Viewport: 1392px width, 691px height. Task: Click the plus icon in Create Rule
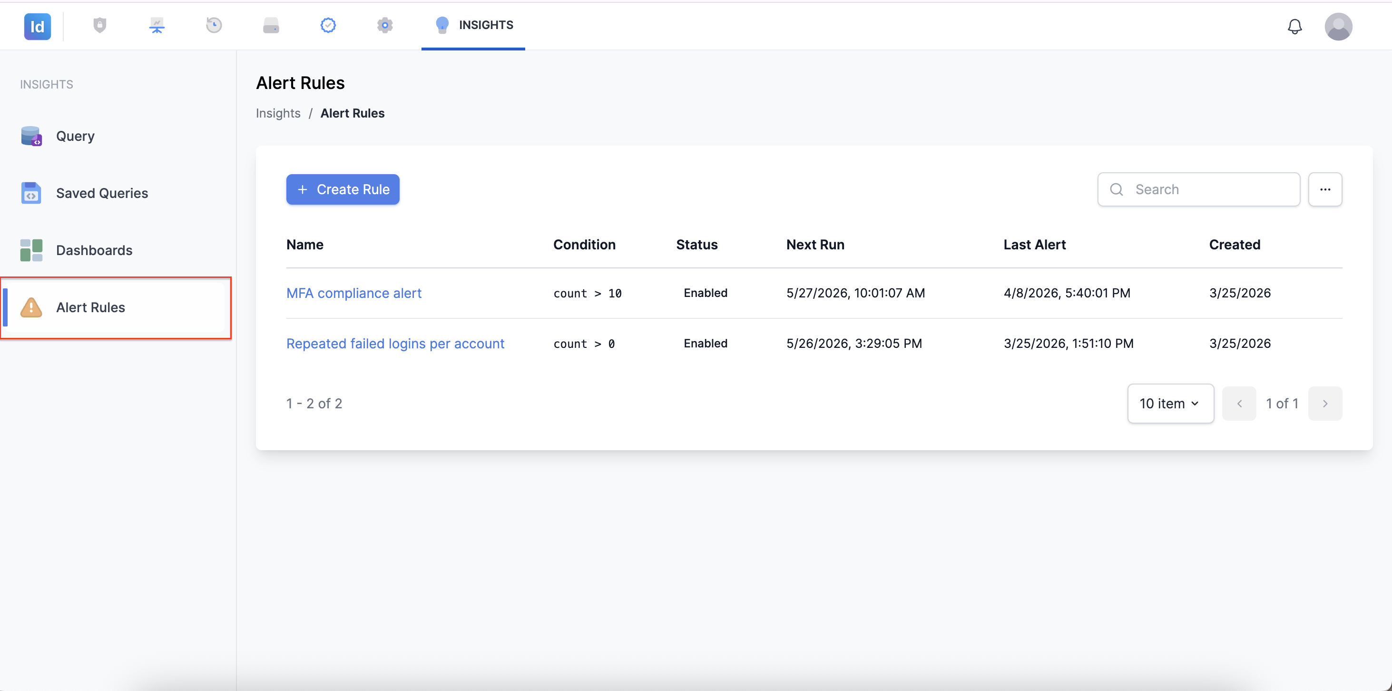click(x=303, y=189)
